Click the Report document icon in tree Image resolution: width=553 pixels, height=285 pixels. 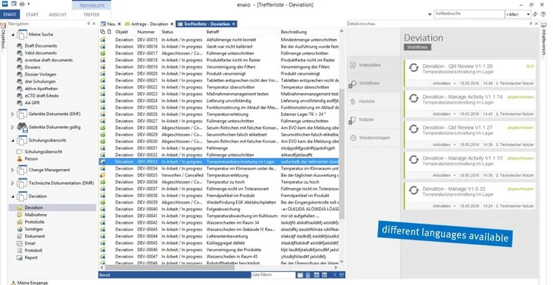point(19,258)
